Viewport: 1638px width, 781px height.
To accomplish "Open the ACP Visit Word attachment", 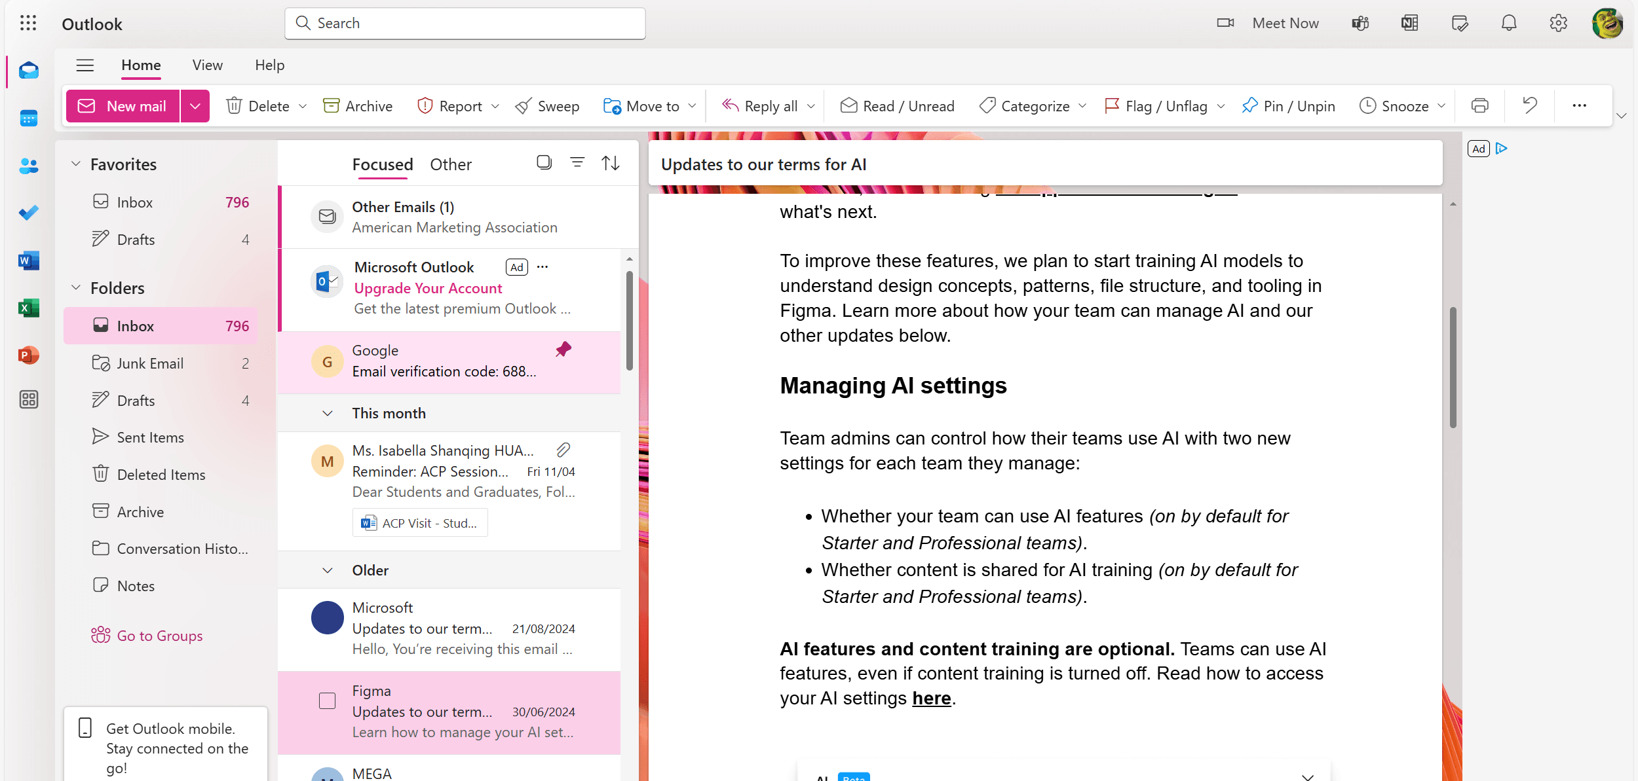I will tap(420, 523).
